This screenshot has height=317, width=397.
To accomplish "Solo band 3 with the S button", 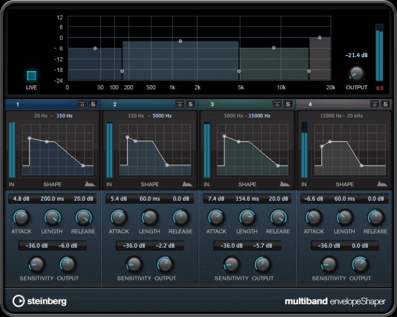I will coord(288,104).
